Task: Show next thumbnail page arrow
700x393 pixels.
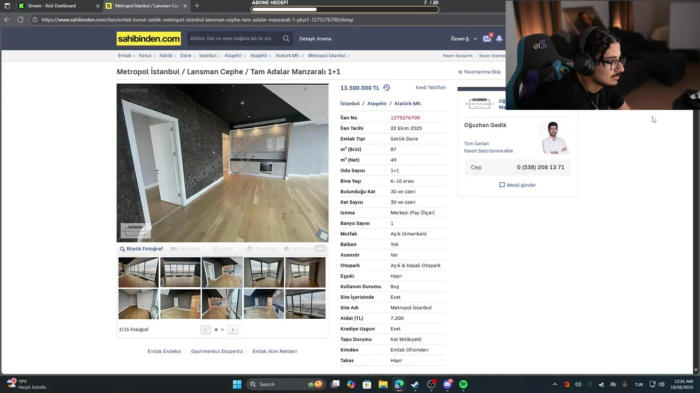Action: (233, 330)
